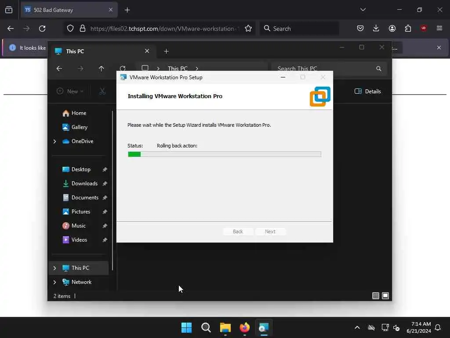Screen dimensions: 450x338
Task: Click the Next button in VMware setup
Action: [270, 231]
